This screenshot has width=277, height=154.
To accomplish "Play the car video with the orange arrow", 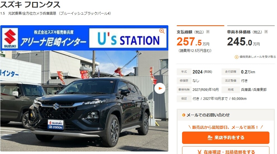I will coord(160,88).
